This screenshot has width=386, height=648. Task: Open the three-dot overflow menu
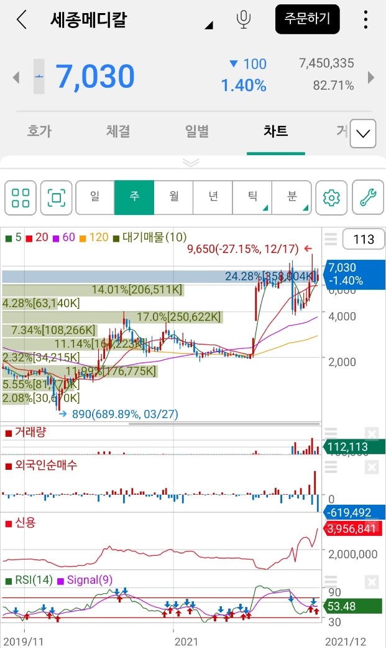coord(365,19)
